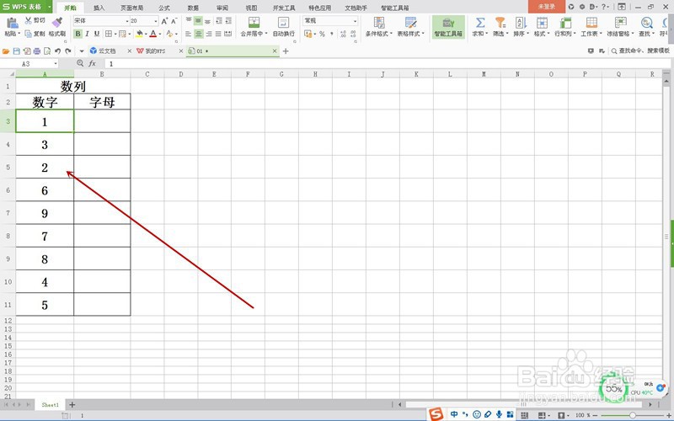Switch to the 审阅 ribbon tab

tap(222, 8)
